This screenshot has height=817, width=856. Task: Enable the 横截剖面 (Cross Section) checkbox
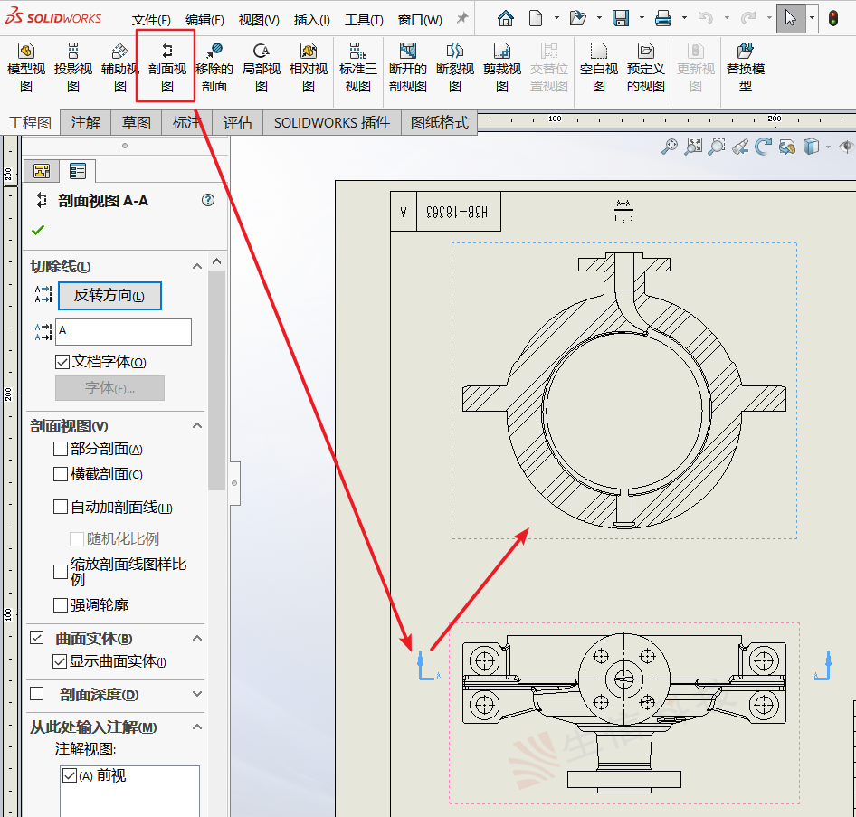60,474
